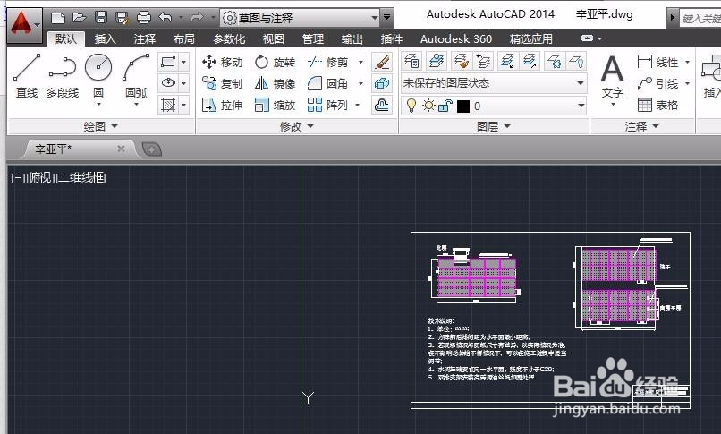Switch to the 布局 ribbon tab

click(x=184, y=39)
